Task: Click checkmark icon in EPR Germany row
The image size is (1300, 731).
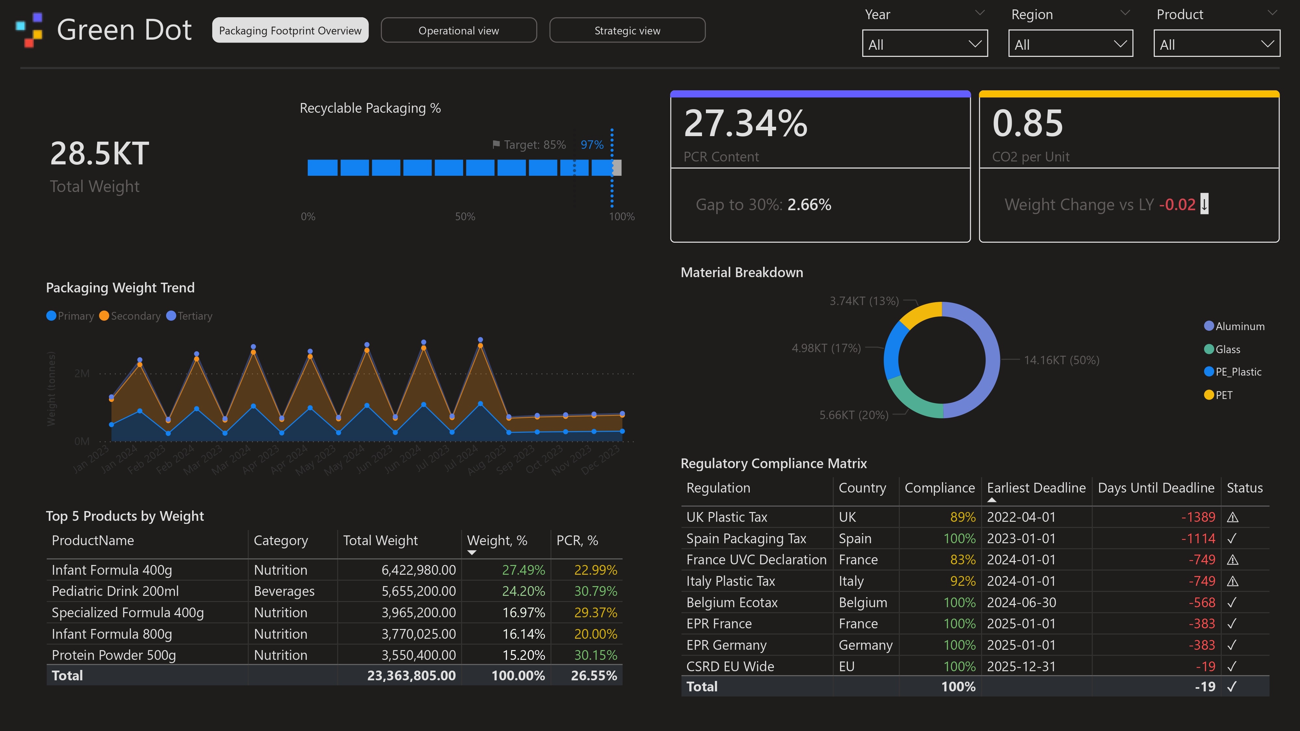Action: [x=1232, y=645]
